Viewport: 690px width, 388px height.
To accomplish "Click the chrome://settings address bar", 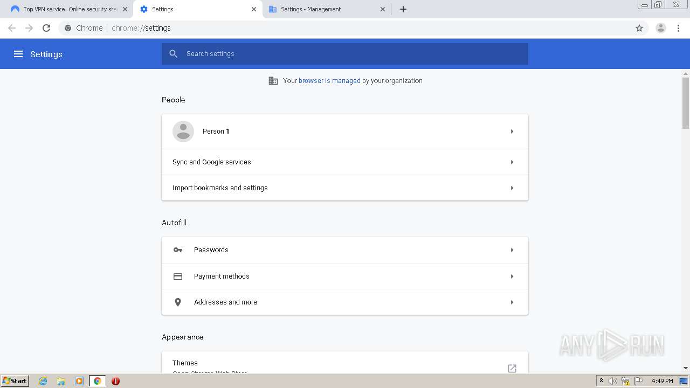I will point(345,28).
